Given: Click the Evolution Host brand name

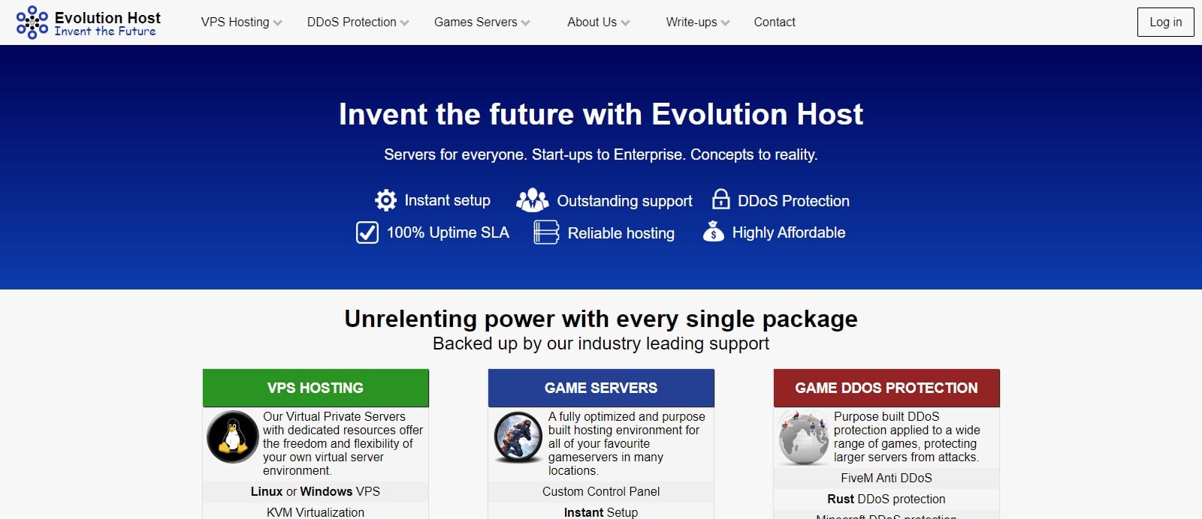Looking at the screenshot, I should [x=107, y=17].
